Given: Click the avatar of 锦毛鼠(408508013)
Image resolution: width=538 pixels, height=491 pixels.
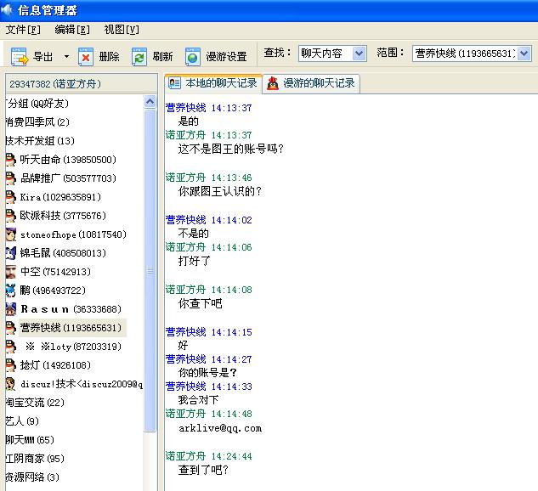Looking at the screenshot, I should point(11,253).
